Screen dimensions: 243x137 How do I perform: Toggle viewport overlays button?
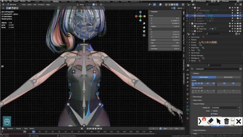(x=160, y=5)
